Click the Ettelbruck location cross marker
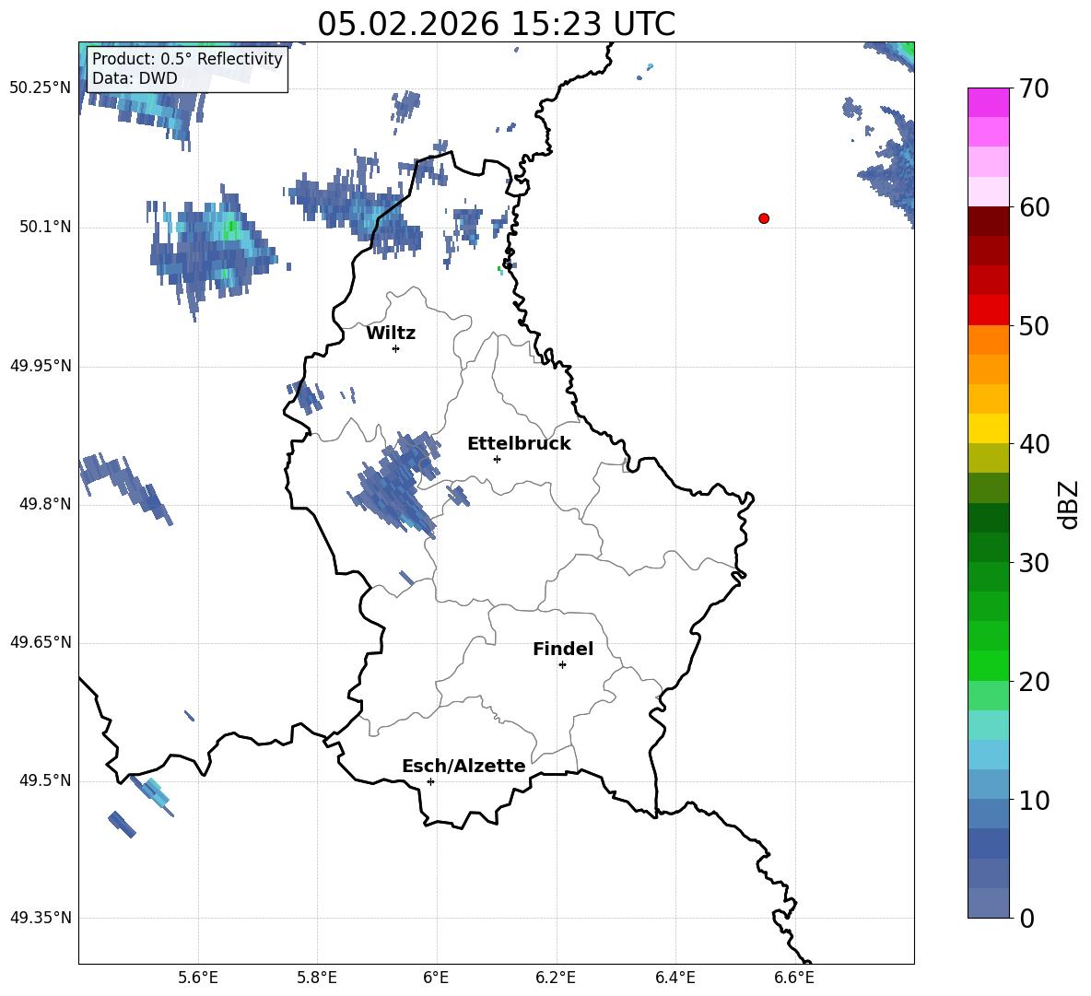Screen dimensions: 1091x996 [497, 459]
